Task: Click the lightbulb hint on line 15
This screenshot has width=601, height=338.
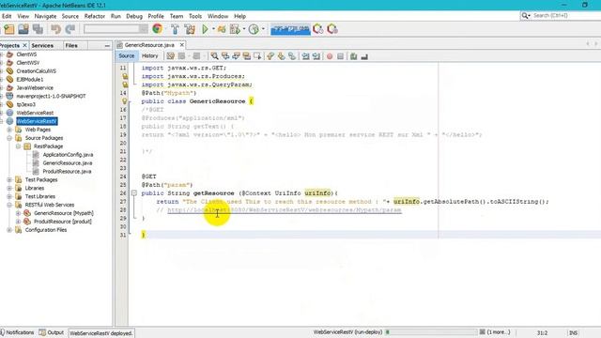Action: [x=125, y=101]
